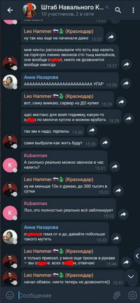
Task: Go back using the arrow icon
Action: (x=10, y=11)
